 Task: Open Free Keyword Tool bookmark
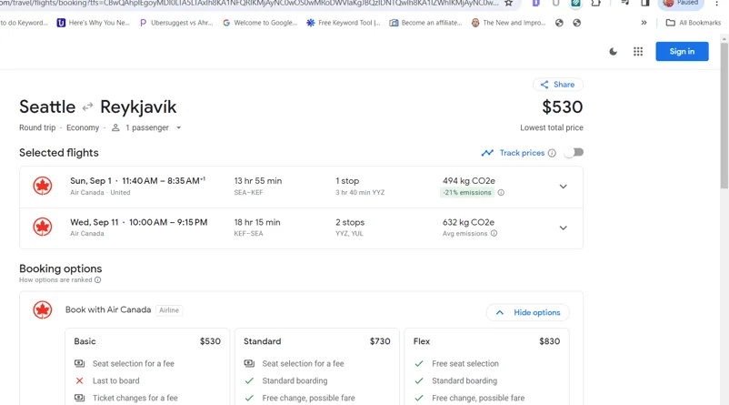(343, 23)
